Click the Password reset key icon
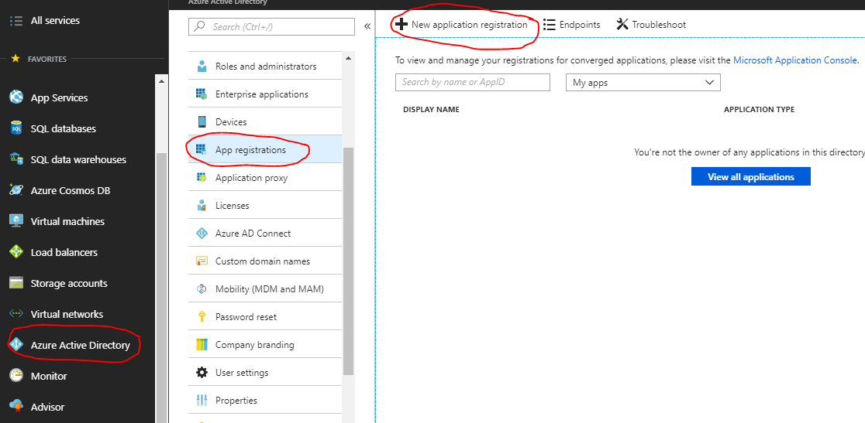Screen dimensions: 865x423 [x=202, y=317]
